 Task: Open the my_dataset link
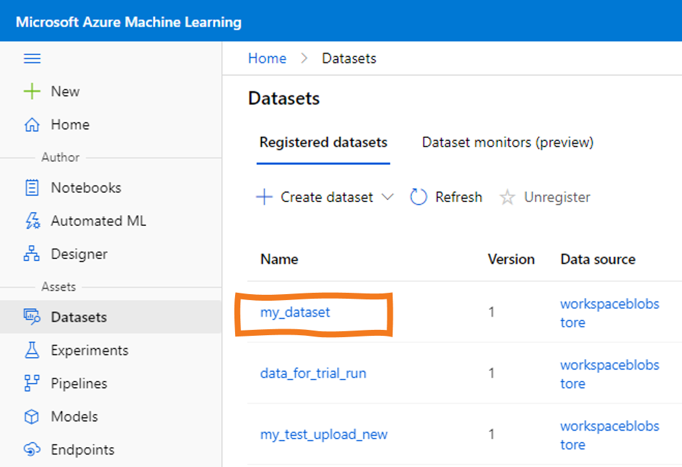point(295,312)
